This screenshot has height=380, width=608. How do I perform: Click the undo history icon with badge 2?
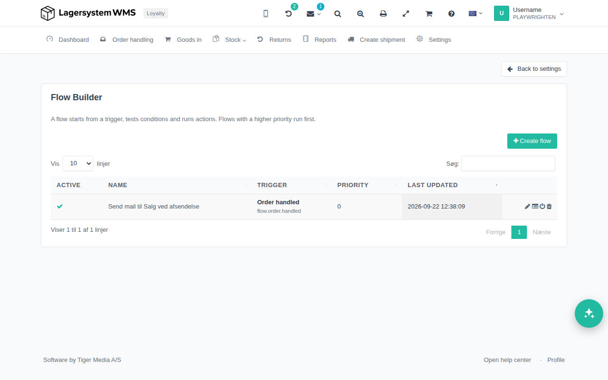pos(288,14)
